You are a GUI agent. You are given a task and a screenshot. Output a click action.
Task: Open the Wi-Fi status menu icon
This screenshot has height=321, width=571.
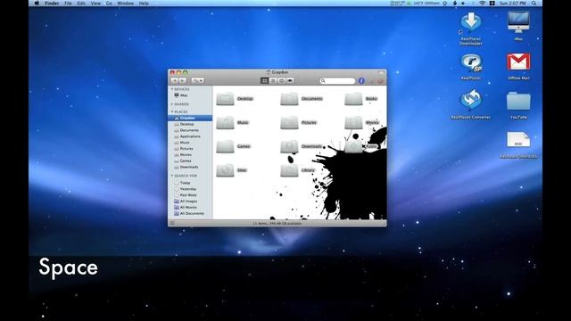click(482, 4)
